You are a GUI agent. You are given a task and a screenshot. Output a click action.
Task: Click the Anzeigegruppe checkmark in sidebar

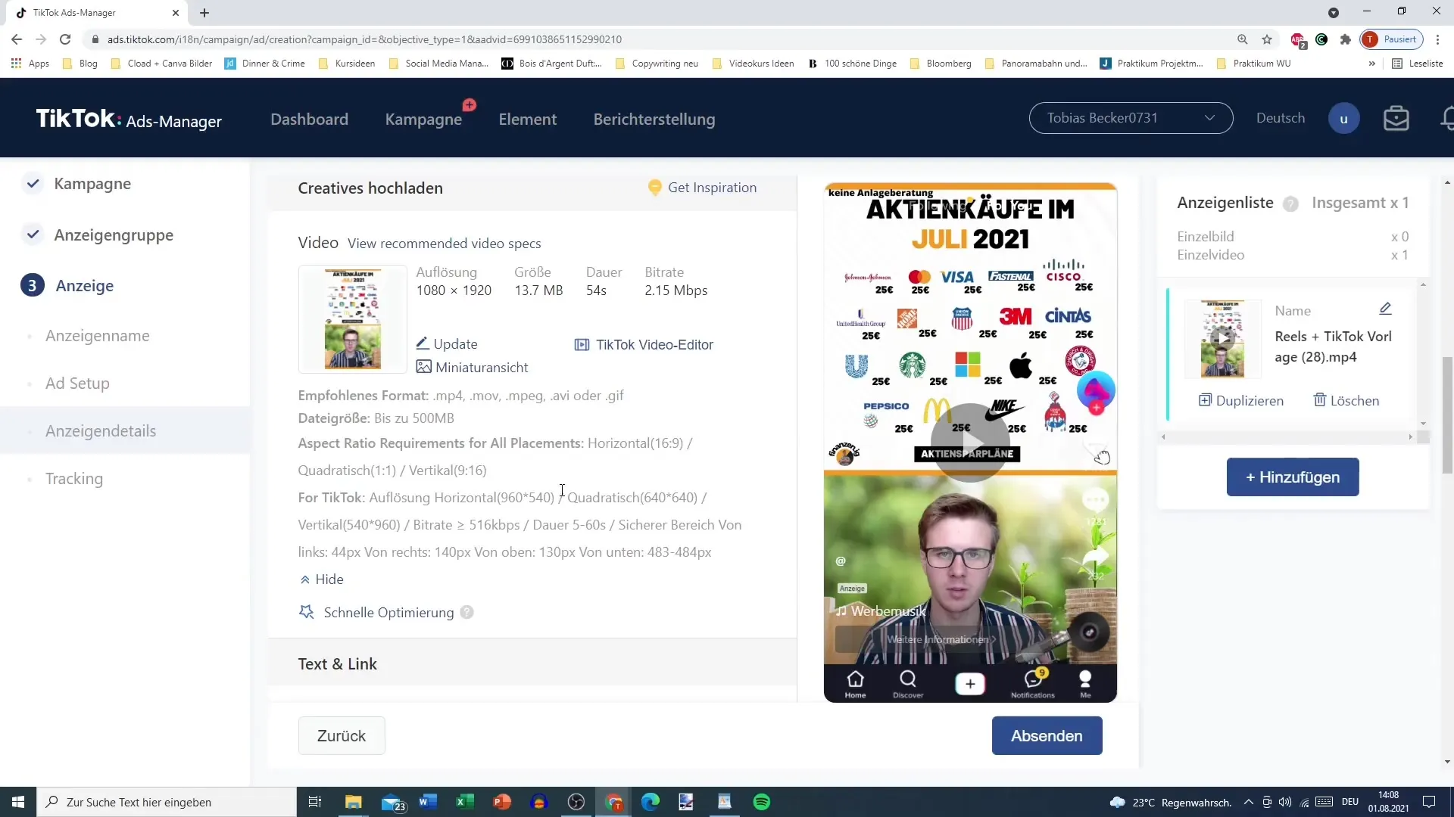[32, 235]
